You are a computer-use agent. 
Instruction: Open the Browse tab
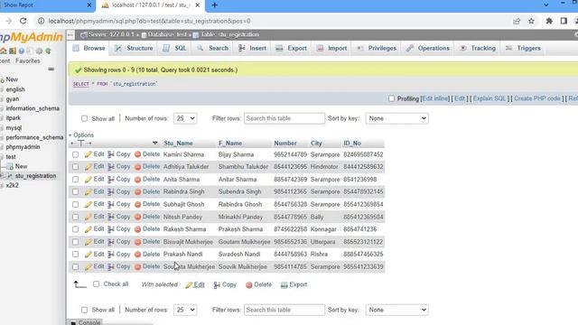tap(89, 48)
